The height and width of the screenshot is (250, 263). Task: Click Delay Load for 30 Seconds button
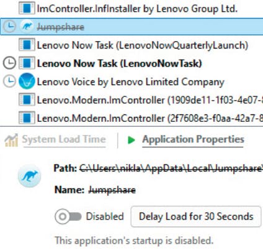[196, 216]
